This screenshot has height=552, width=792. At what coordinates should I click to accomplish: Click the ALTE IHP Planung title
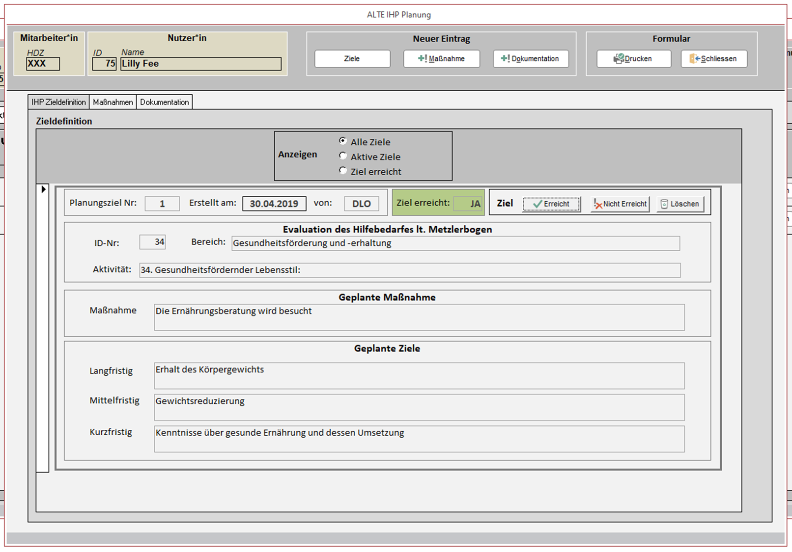pos(399,15)
